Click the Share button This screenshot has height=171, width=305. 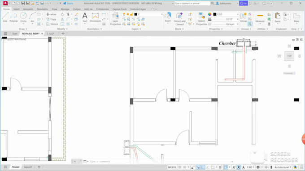[68, 3]
